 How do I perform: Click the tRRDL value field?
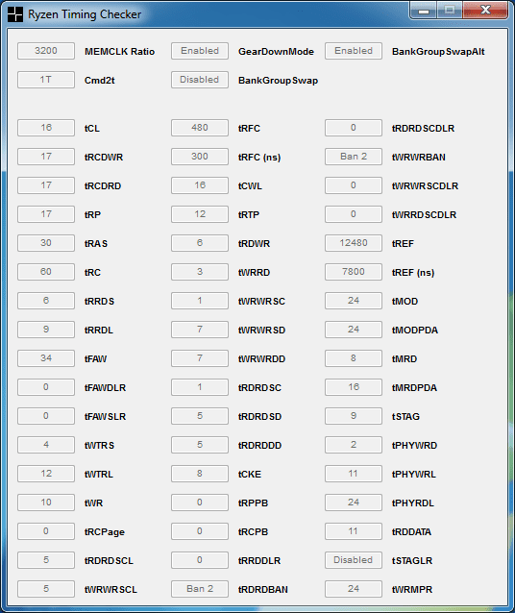click(46, 330)
